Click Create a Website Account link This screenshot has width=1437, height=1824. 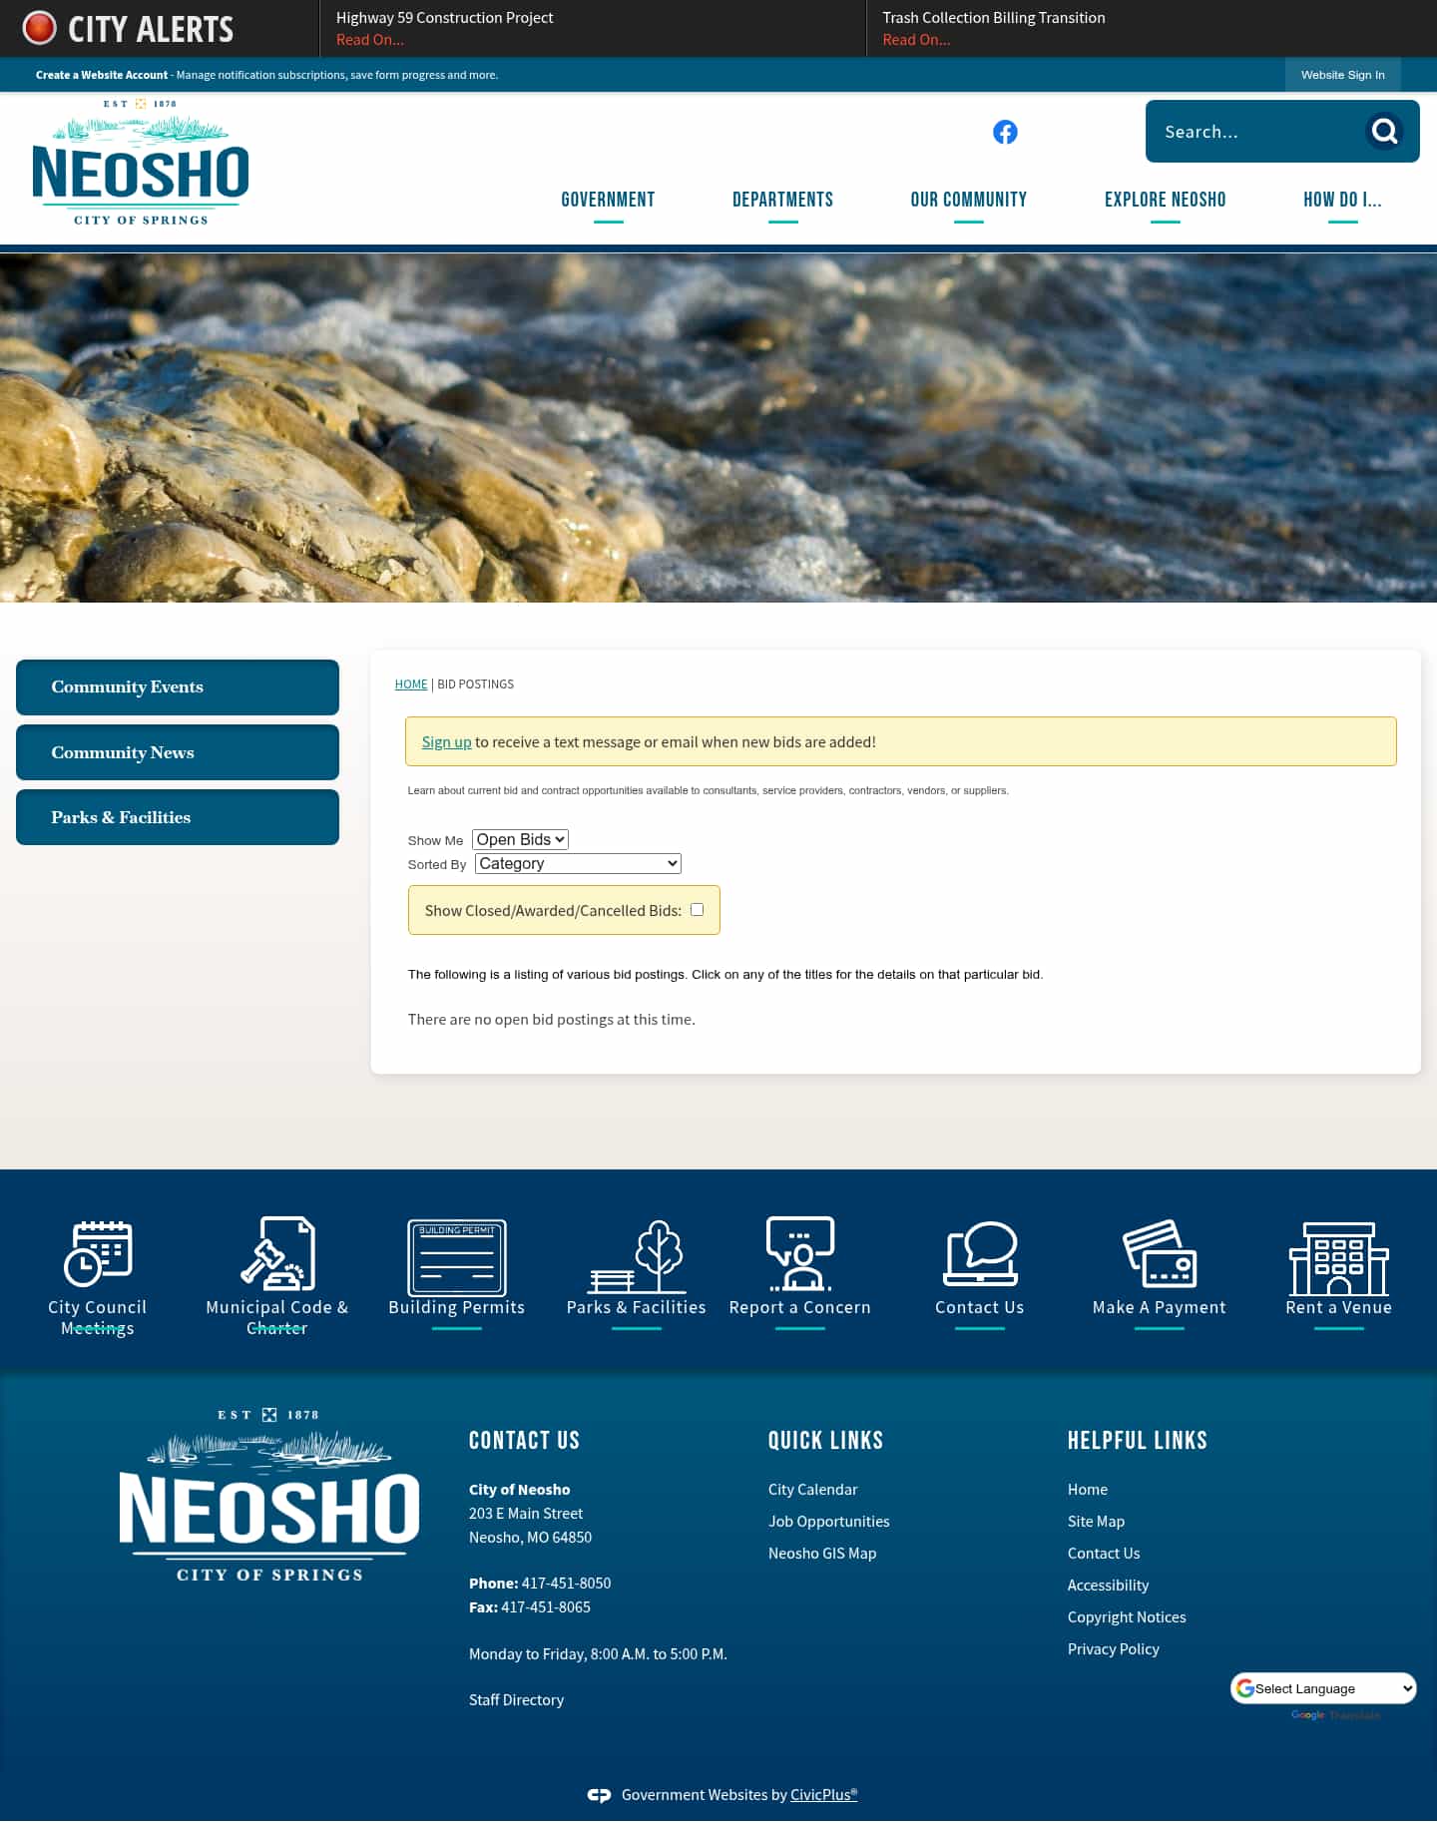click(x=102, y=75)
